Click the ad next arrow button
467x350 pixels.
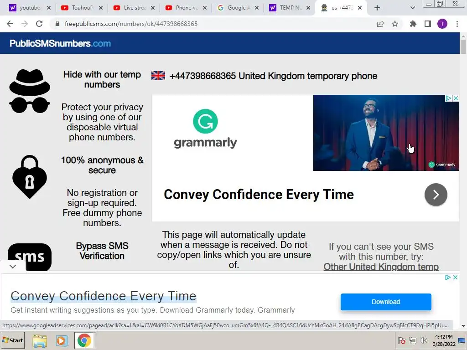pos(436,195)
